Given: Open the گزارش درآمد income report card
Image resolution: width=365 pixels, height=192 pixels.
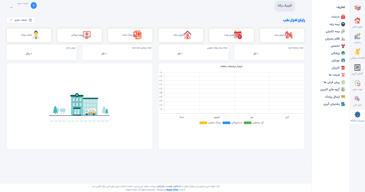Looking at the screenshot, I should [181, 35].
